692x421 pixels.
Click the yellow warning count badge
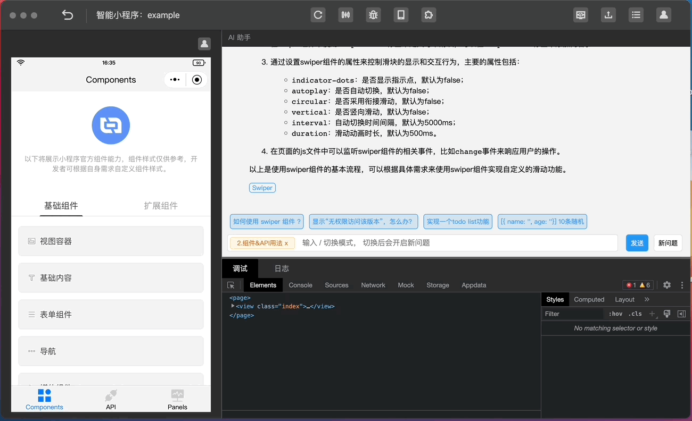pyautogui.click(x=645, y=285)
